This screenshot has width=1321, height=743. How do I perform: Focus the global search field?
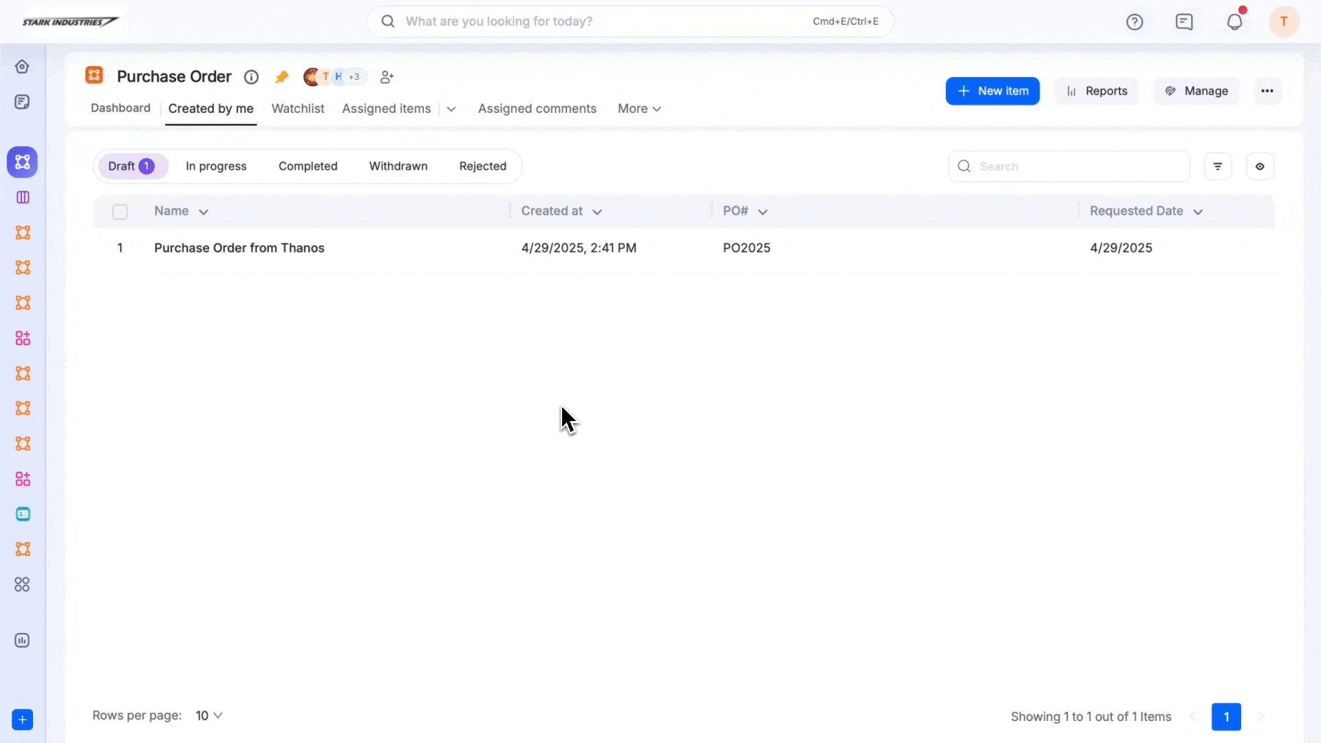[630, 21]
